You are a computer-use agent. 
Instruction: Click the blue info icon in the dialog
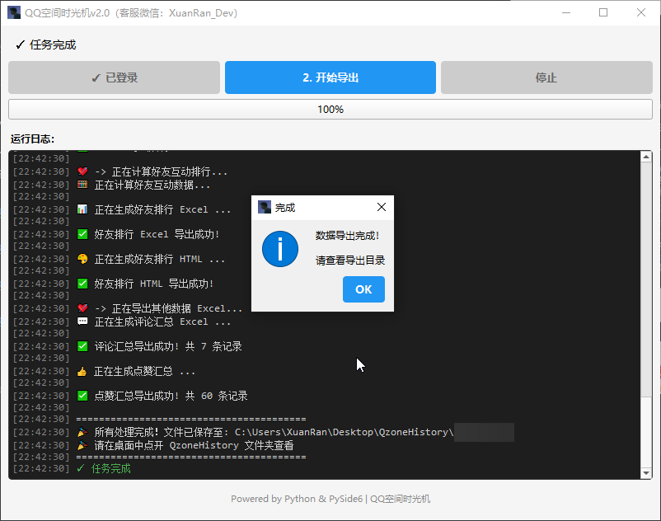(280, 248)
